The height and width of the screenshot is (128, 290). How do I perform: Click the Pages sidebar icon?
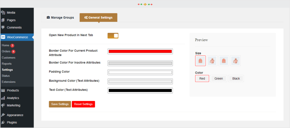tap(3, 20)
